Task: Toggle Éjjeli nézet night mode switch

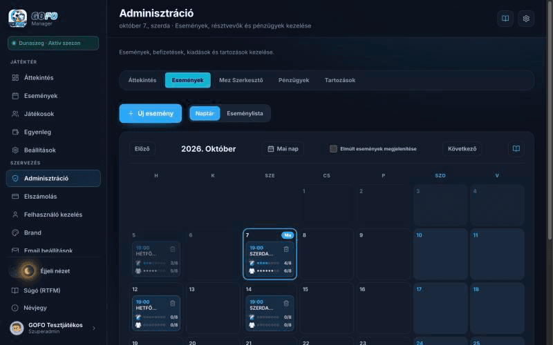Action: 24,270
